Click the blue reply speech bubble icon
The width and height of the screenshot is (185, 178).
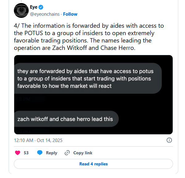(x=40, y=153)
